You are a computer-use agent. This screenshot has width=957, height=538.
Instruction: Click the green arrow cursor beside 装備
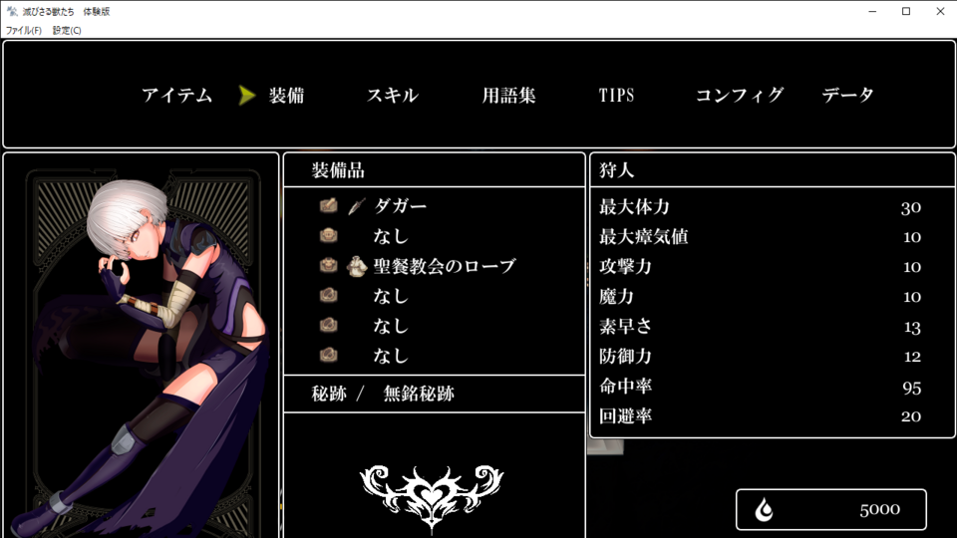(246, 96)
